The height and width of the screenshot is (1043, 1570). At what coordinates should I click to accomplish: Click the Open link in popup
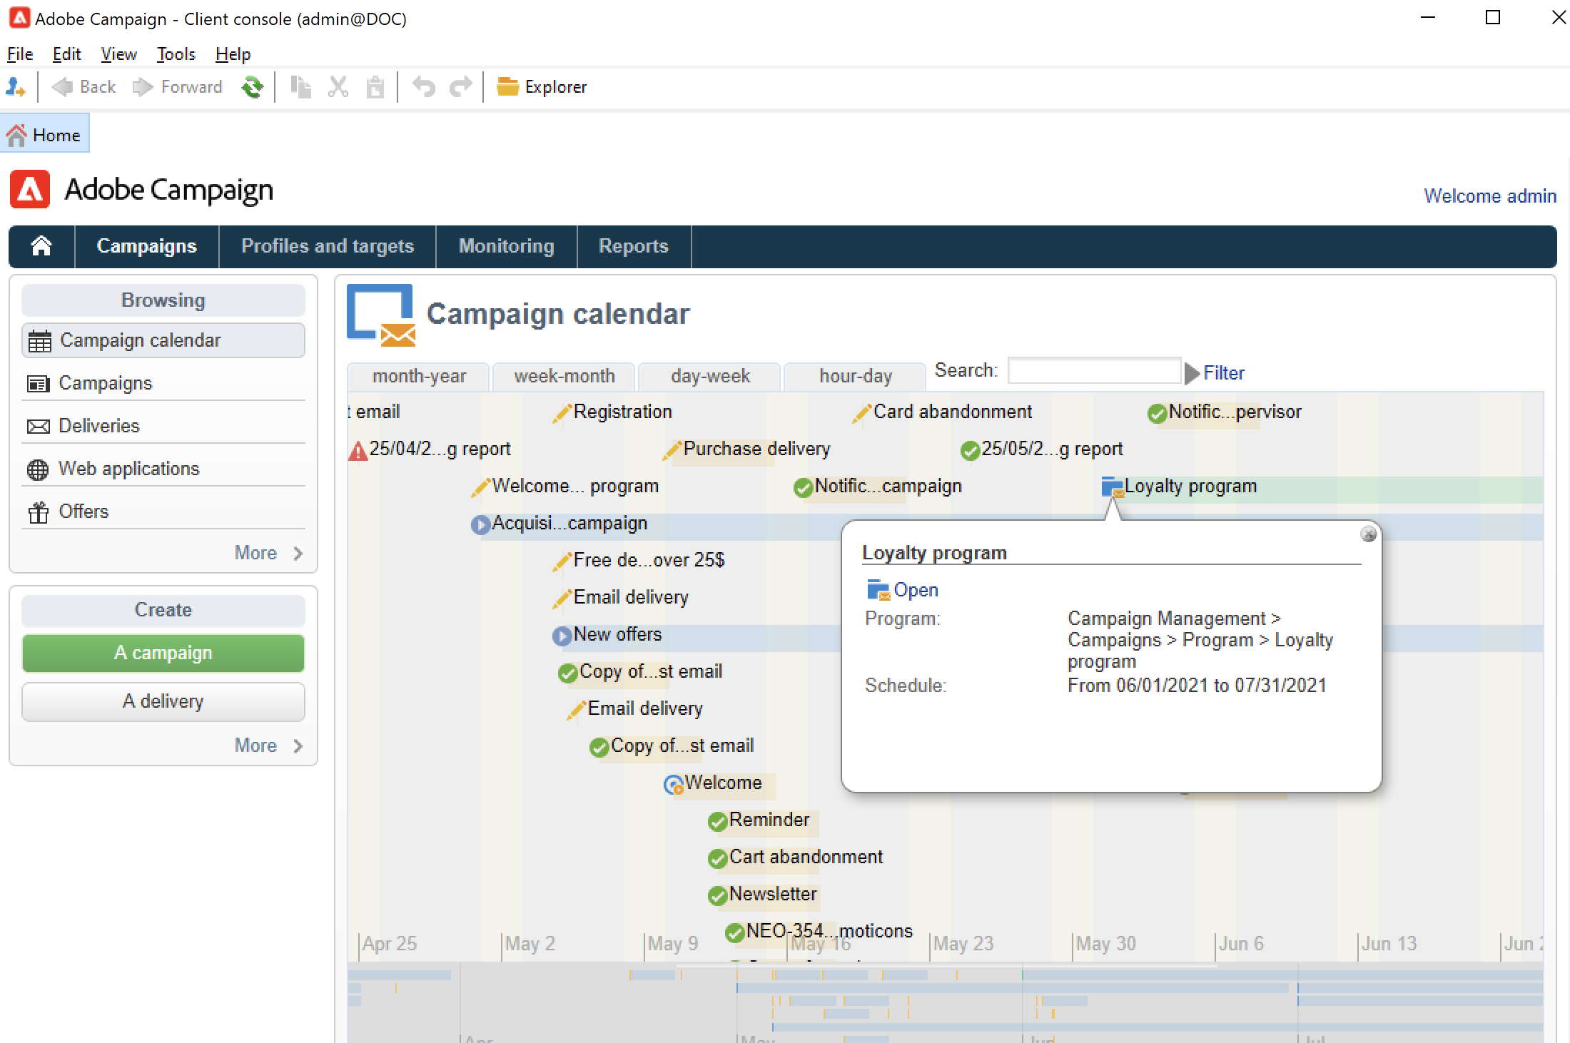(916, 590)
